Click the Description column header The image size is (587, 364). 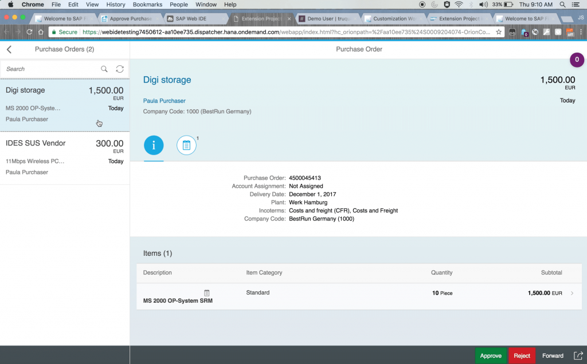[x=157, y=273]
